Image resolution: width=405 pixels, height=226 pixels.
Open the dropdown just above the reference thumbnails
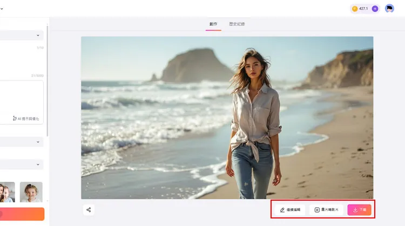(22, 164)
